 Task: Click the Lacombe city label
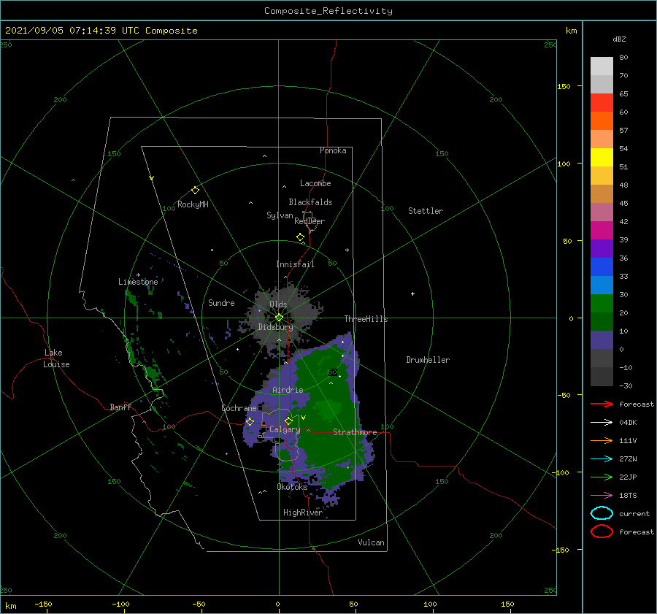click(x=315, y=183)
